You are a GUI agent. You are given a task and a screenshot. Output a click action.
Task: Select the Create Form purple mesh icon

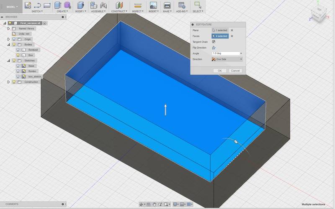coord(67,5)
